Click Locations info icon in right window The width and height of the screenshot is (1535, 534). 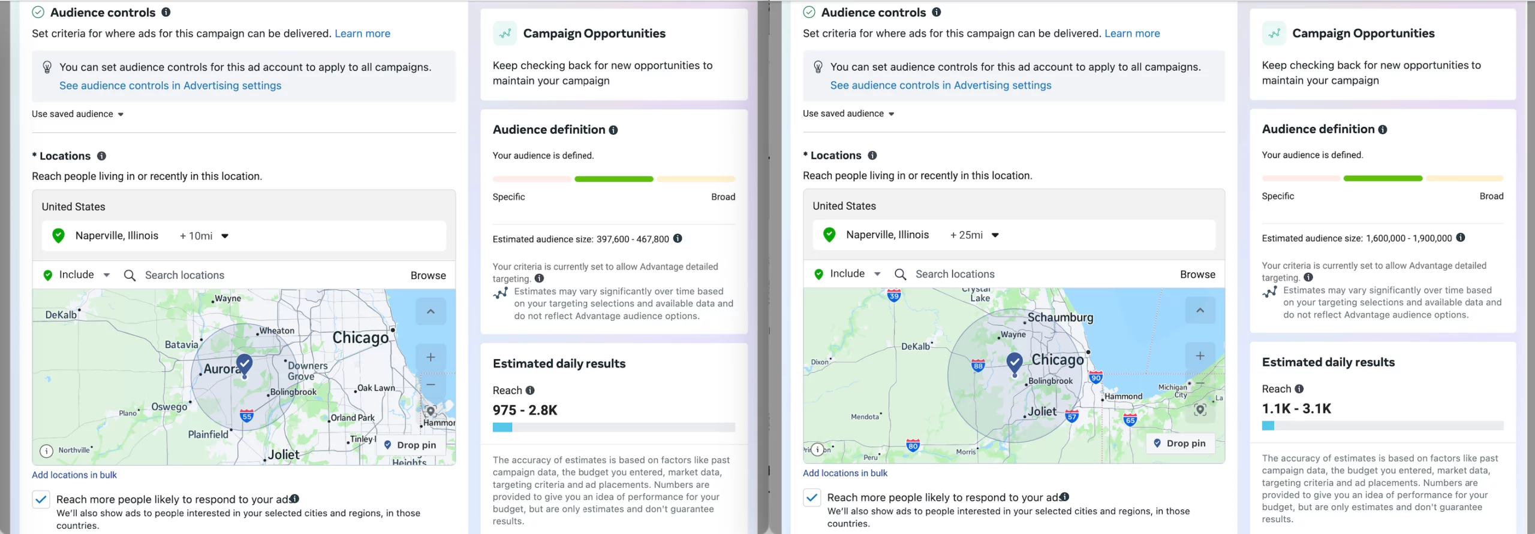point(872,155)
